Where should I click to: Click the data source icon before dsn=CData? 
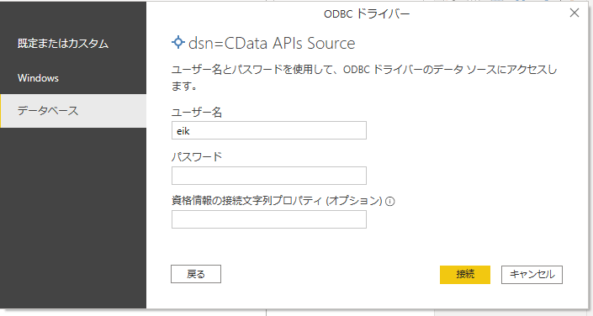178,42
